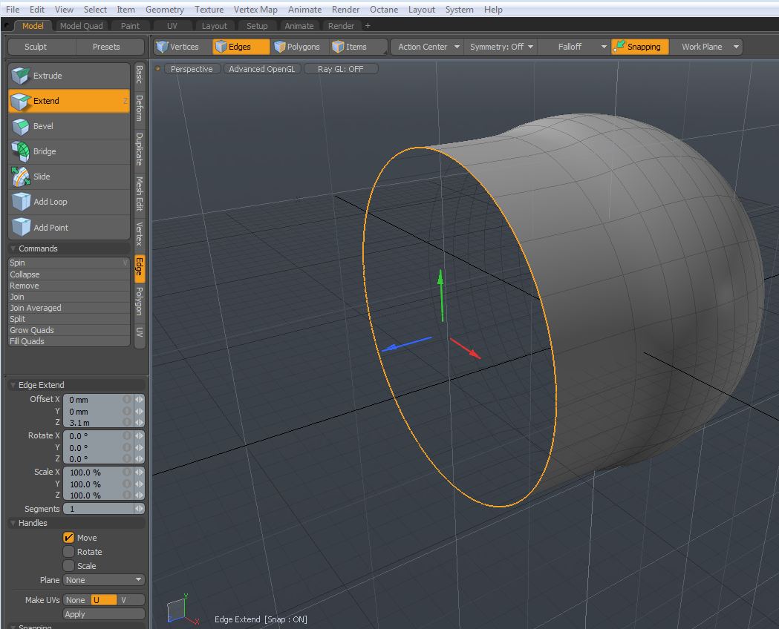Open the Advanced OpenGL shading dropdown
779x629 pixels.
click(262, 69)
